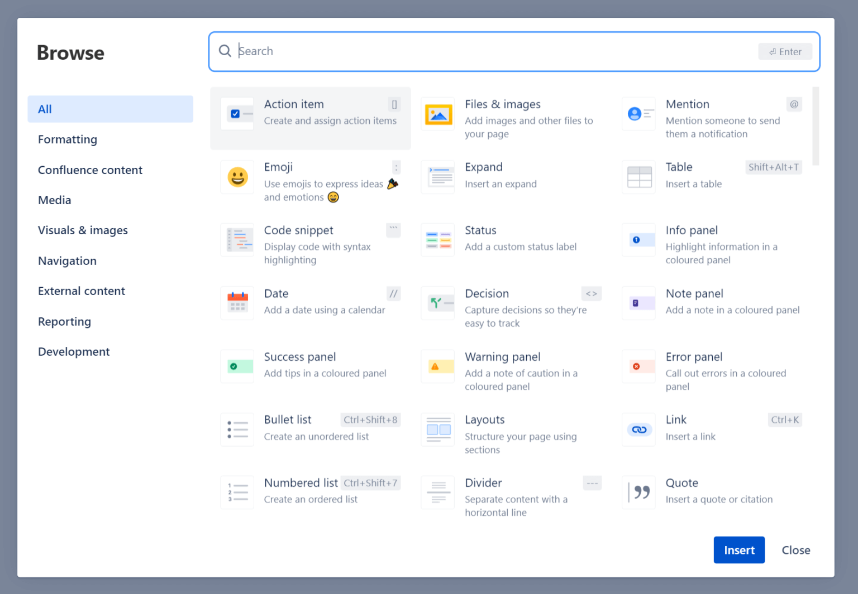Choose the Quote marks icon
858x594 pixels.
pyautogui.click(x=639, y=492)
